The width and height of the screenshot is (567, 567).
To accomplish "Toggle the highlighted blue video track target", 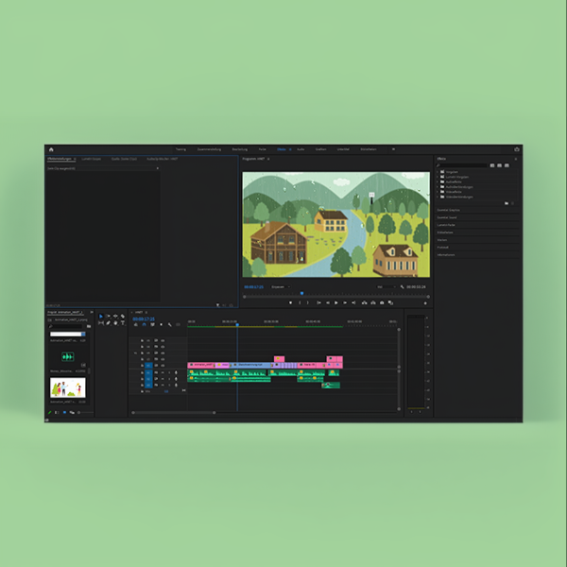I will click(x=147, y=364).
